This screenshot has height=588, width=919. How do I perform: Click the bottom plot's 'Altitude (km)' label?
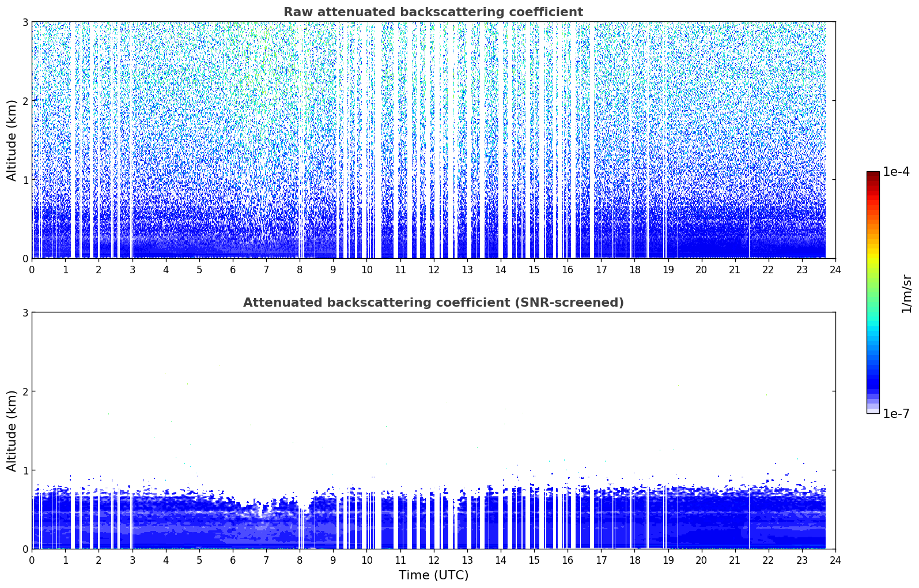(12, 431)
